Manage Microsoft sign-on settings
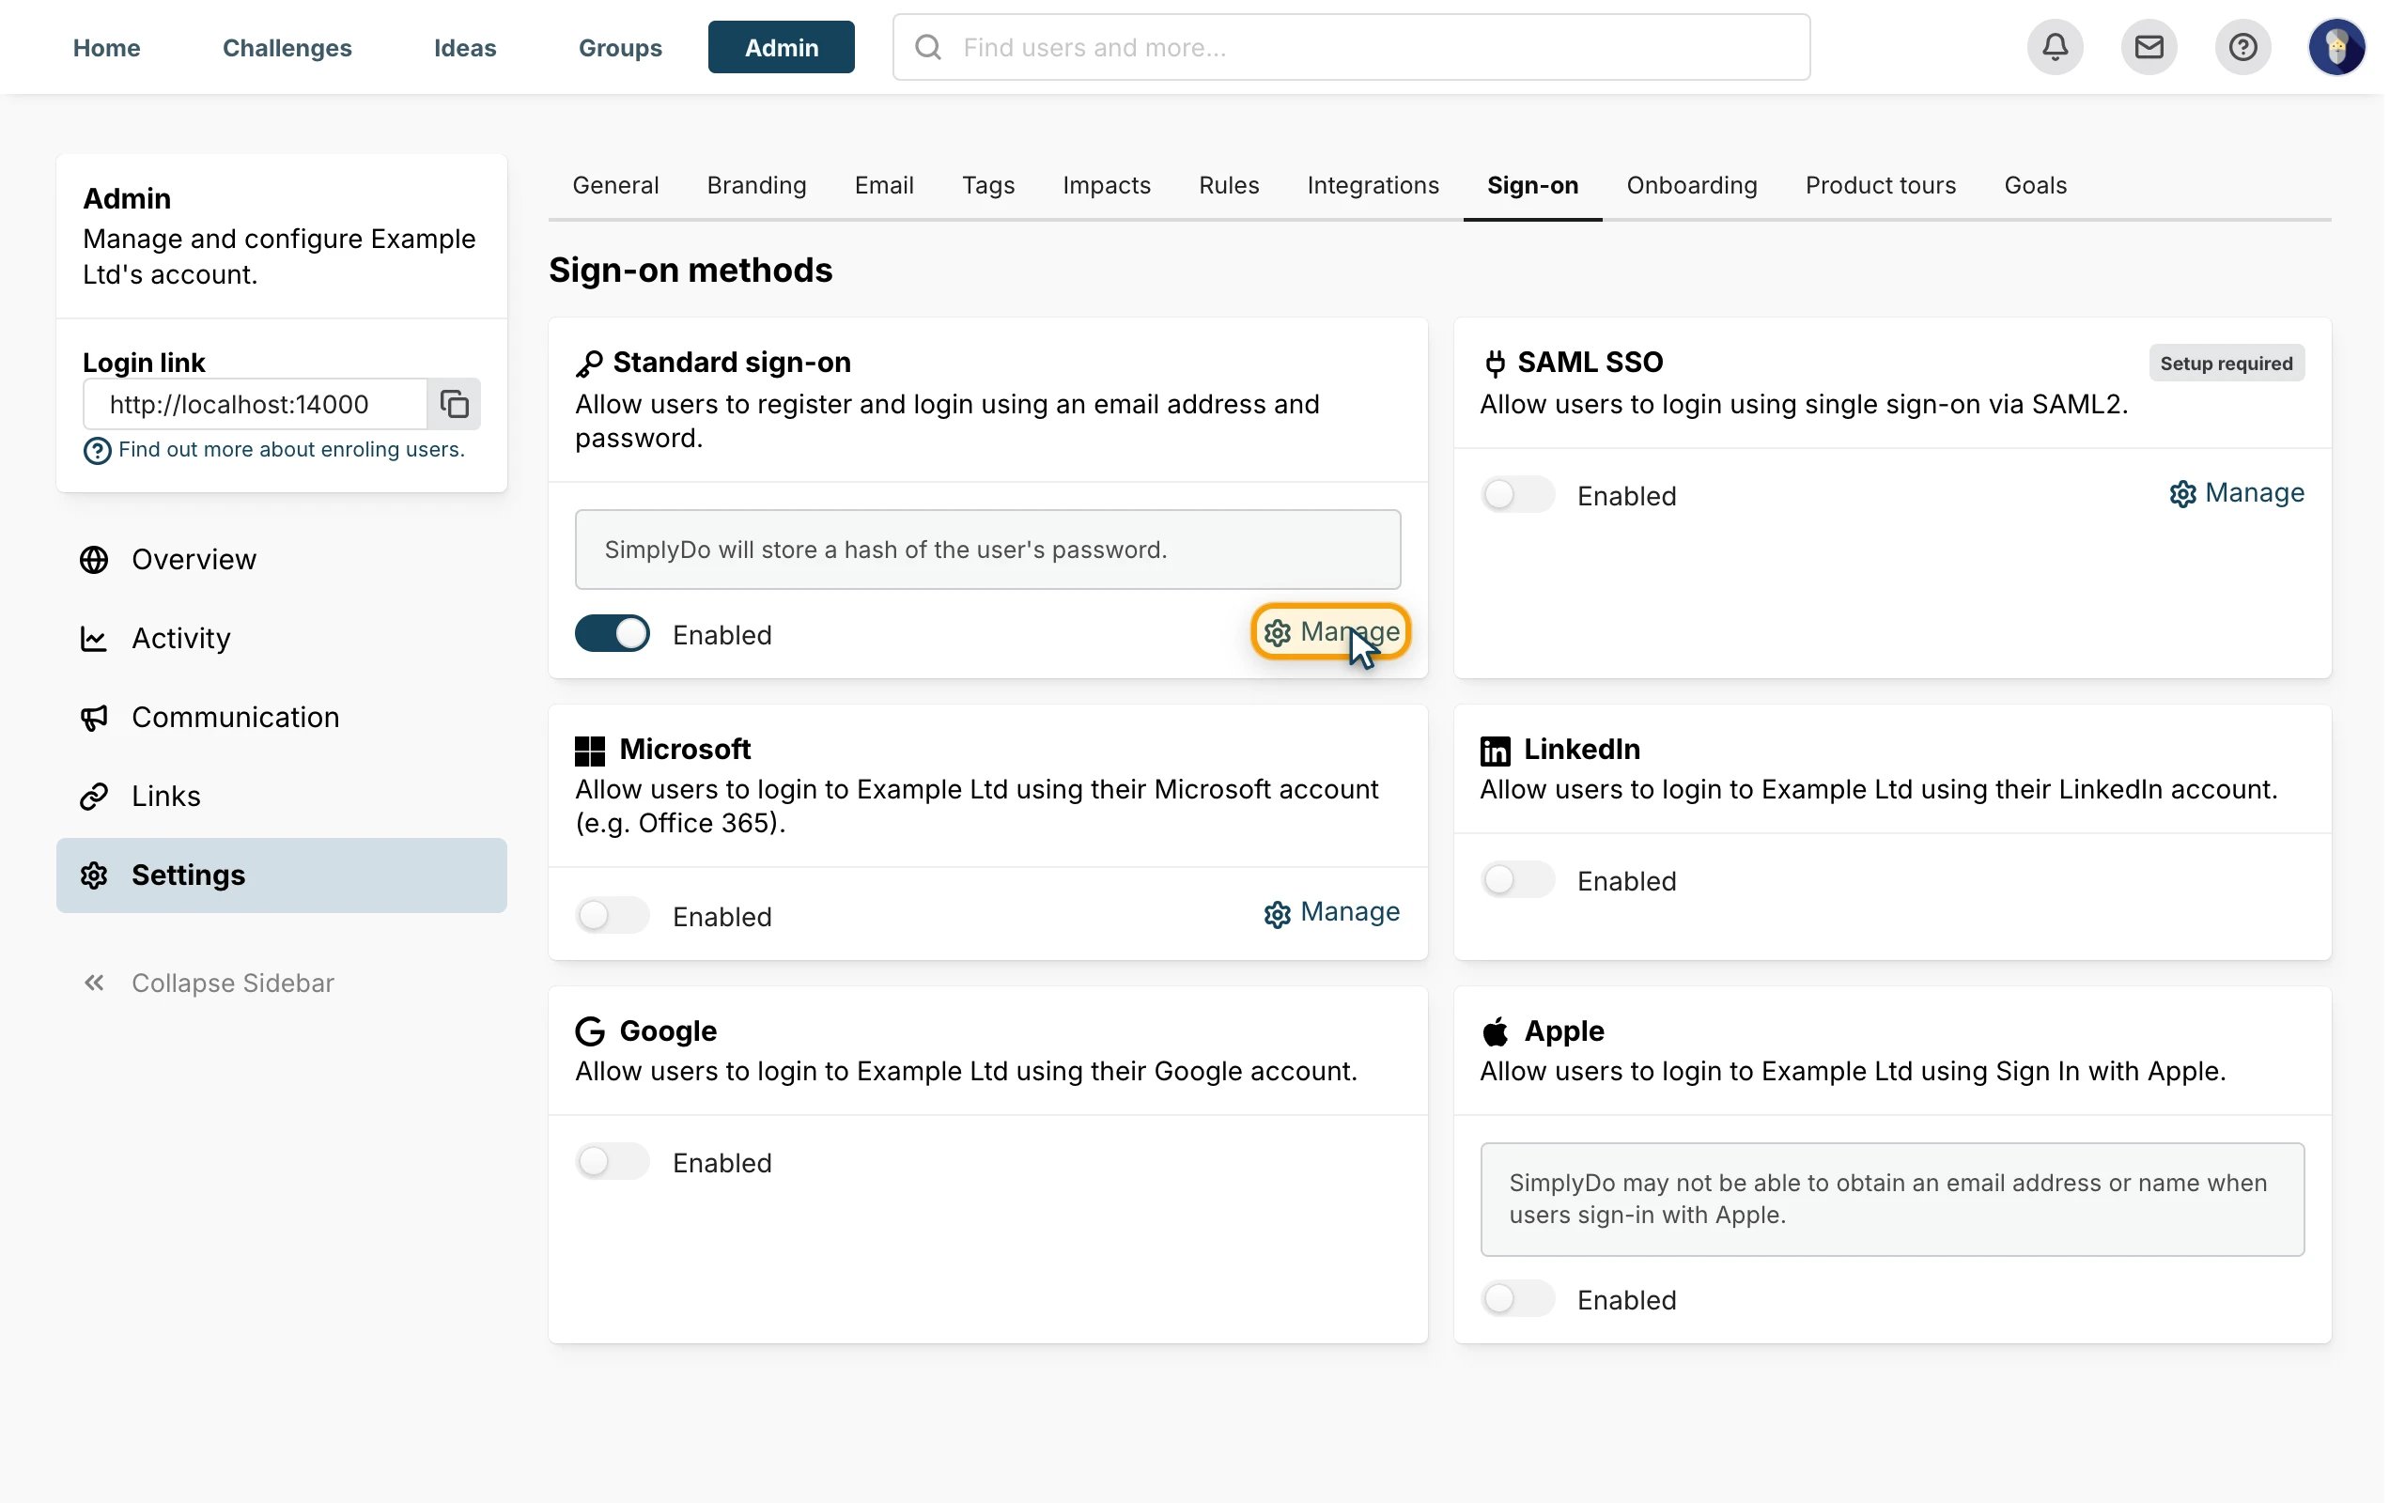2405x1503 pixels. coord(1332,912)
